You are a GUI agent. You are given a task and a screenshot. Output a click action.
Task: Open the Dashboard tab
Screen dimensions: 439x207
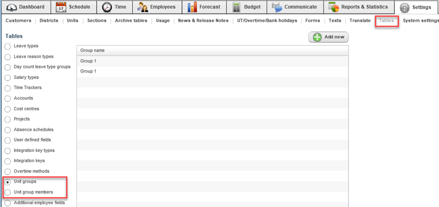26,7
